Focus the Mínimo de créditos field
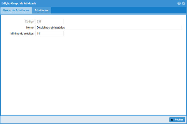Screen dimensions: 187x124 coord(49,34)
